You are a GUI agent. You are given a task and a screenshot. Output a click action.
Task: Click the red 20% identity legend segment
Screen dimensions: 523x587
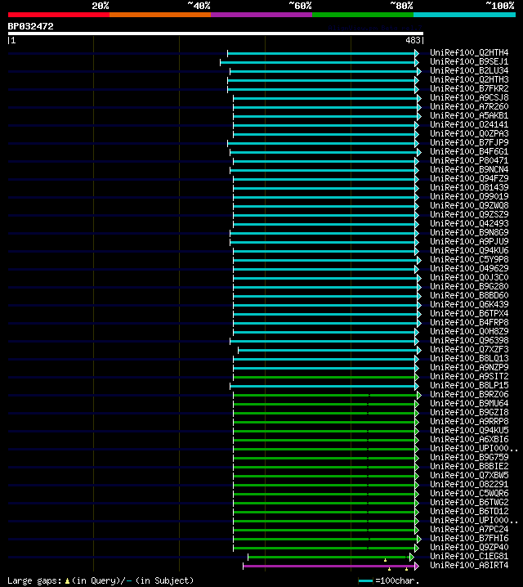(x=59, y=15)
